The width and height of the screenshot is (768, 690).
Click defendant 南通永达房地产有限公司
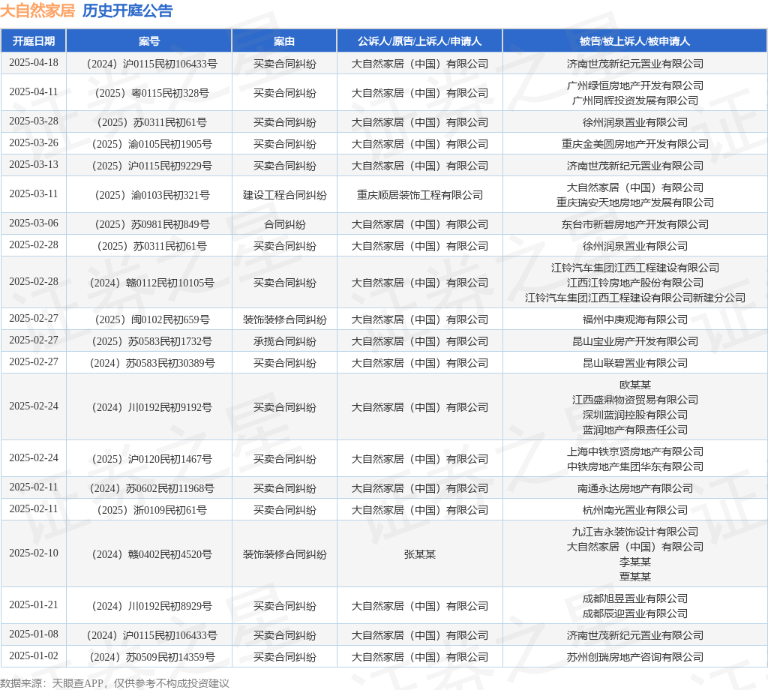point(634,488)
